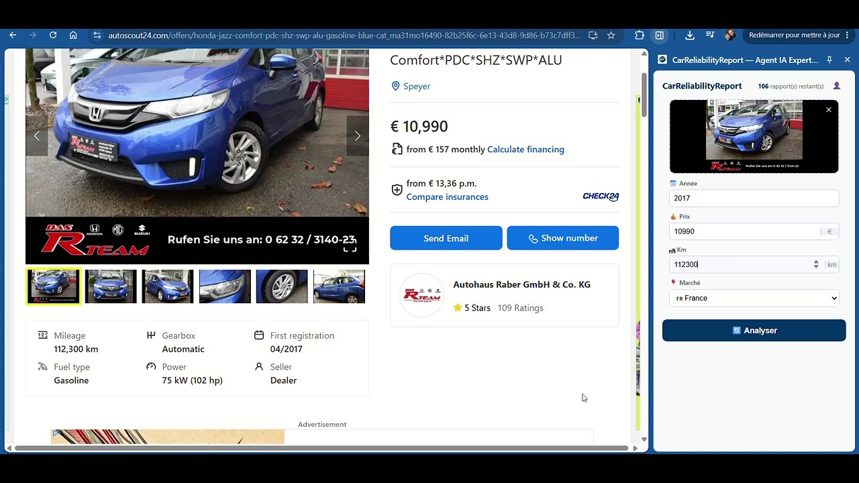Image resolution: width=859 pixels, height=483 pixels.
Task: Pin the CarReliabilityReport side panel
Action: [x=829, y=60]
